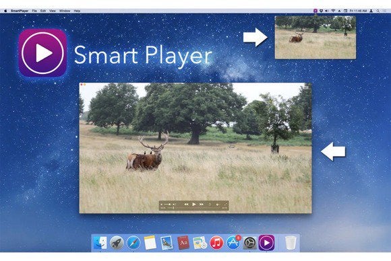This screenshot has width=391, height=261.
Task: Open the volume control in the menu bar
Action: [327, 11]
